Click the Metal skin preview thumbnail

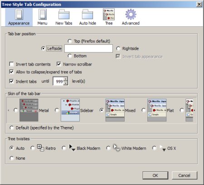coord(29,110)
